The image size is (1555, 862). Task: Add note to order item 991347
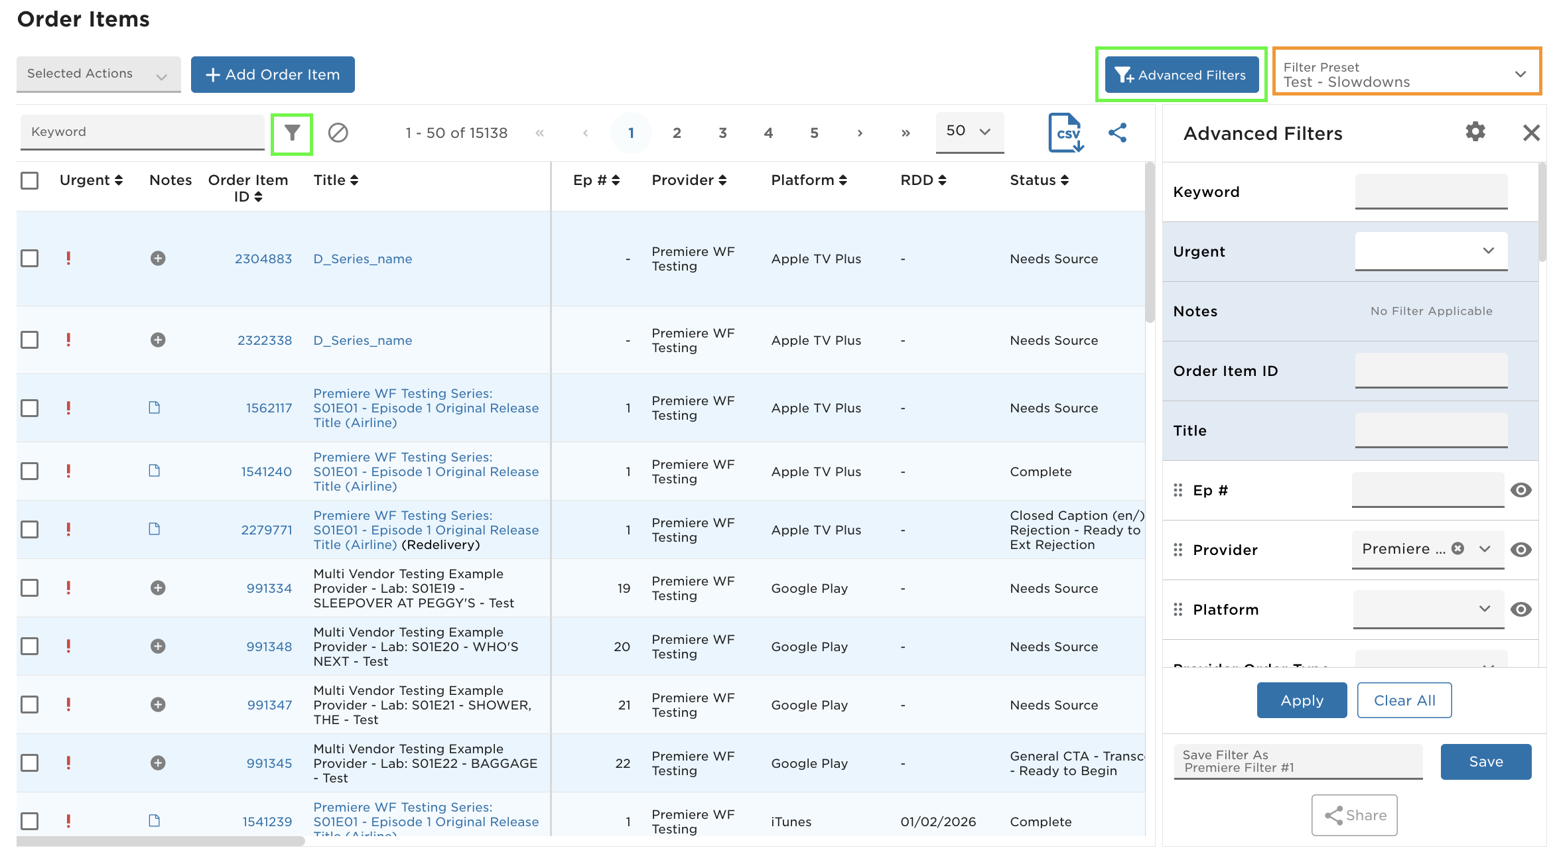158,705
